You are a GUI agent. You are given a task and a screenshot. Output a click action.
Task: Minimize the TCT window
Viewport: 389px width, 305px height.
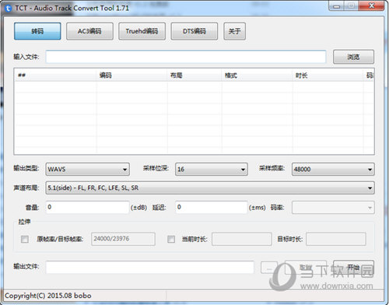point(336,6)
